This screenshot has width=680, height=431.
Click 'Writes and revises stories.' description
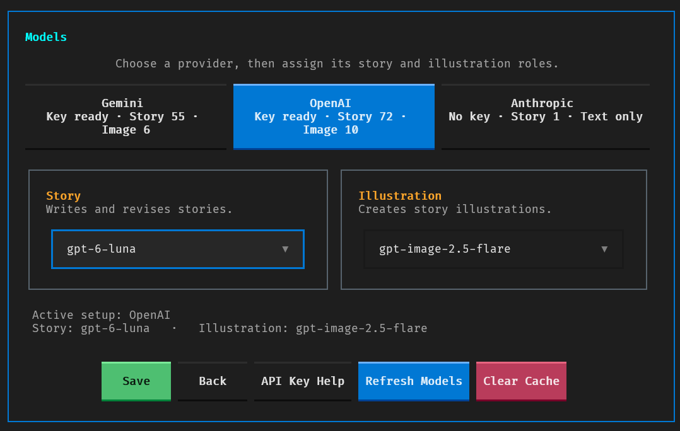click(139, 209)
